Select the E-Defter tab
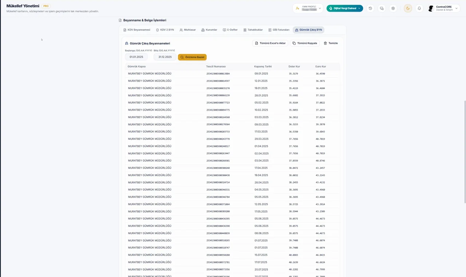The image size is (466, 277). tap(230, 30)
